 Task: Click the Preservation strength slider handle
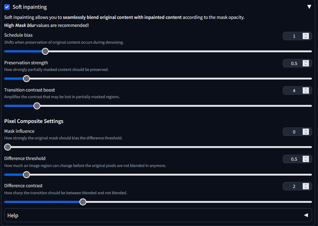[x=26, y=79]
